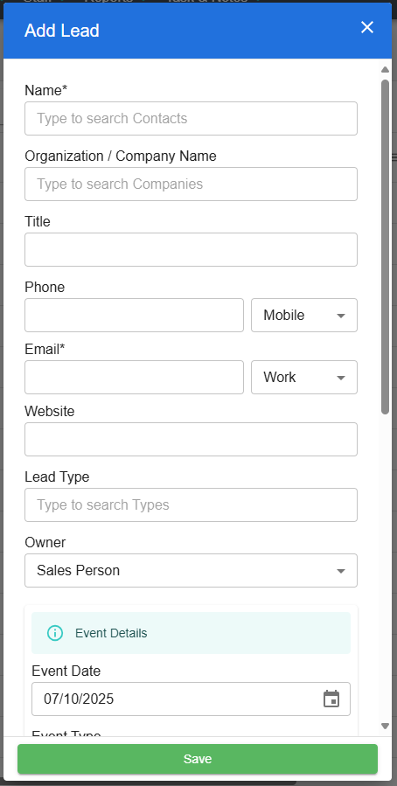Click the Email address input

coord(135,378)
